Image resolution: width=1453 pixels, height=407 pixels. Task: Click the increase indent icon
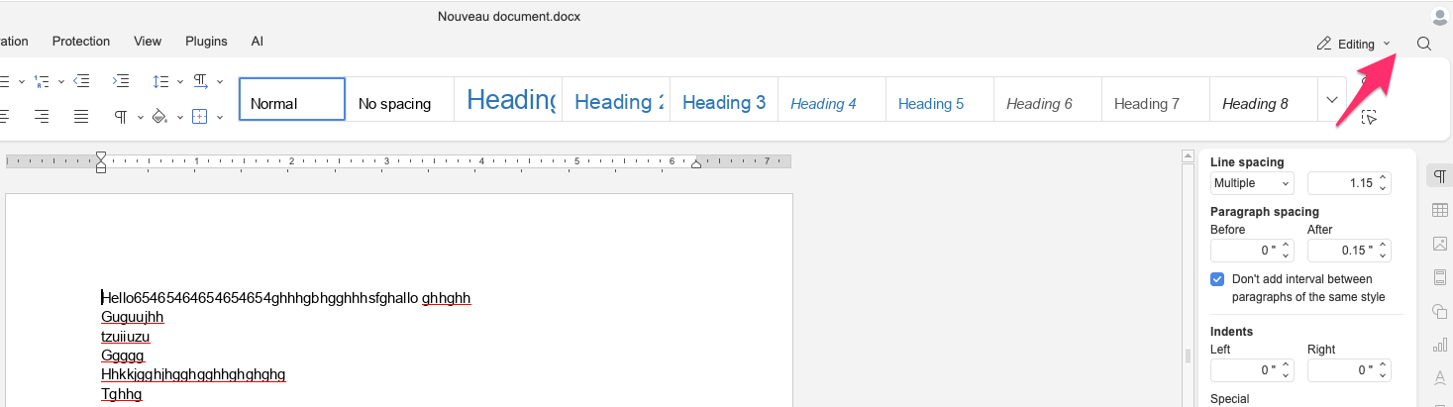[121, 80]
